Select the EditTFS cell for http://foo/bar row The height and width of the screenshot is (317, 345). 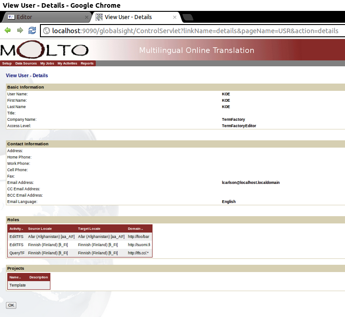click(16, 237)
